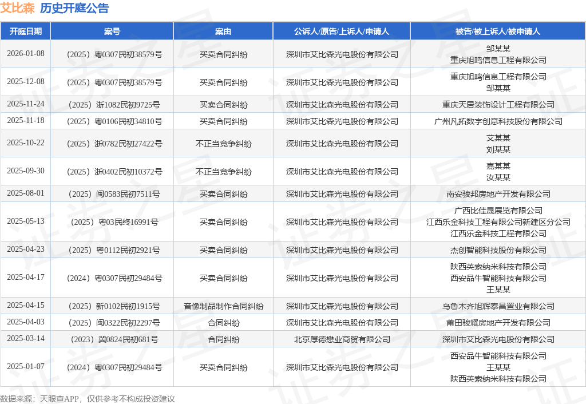Select case number (2025)粤0112民初2921号
This screenshot has height=404, width=586.
pos(114,251)
